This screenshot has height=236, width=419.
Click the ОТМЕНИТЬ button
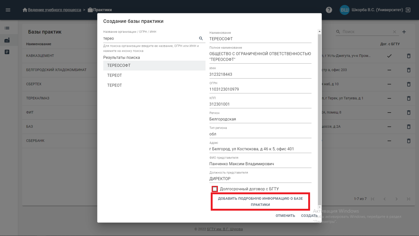pyautogui.click(x=285, y=216)
